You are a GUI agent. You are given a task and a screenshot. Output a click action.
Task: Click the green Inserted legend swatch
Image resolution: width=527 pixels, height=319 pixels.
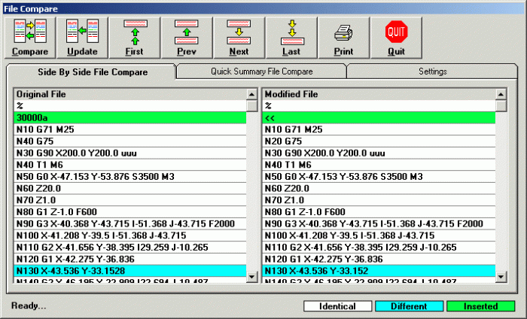(480, 306)
